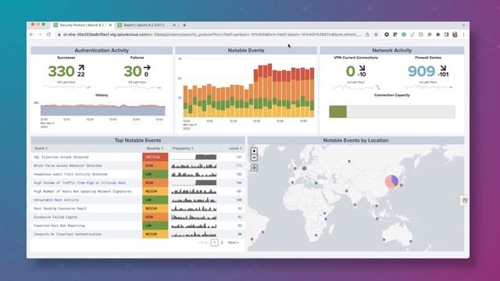This screenshot has height=281, width=500.
Task: Click the Firewall Denies down-trend arrow
Action: coord(443,68)
